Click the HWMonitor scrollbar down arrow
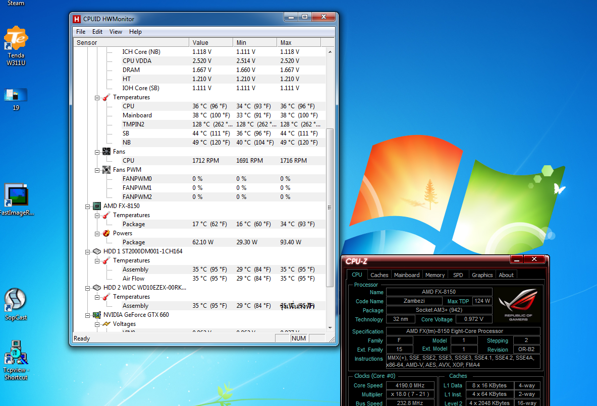 [x=330, y=328]
